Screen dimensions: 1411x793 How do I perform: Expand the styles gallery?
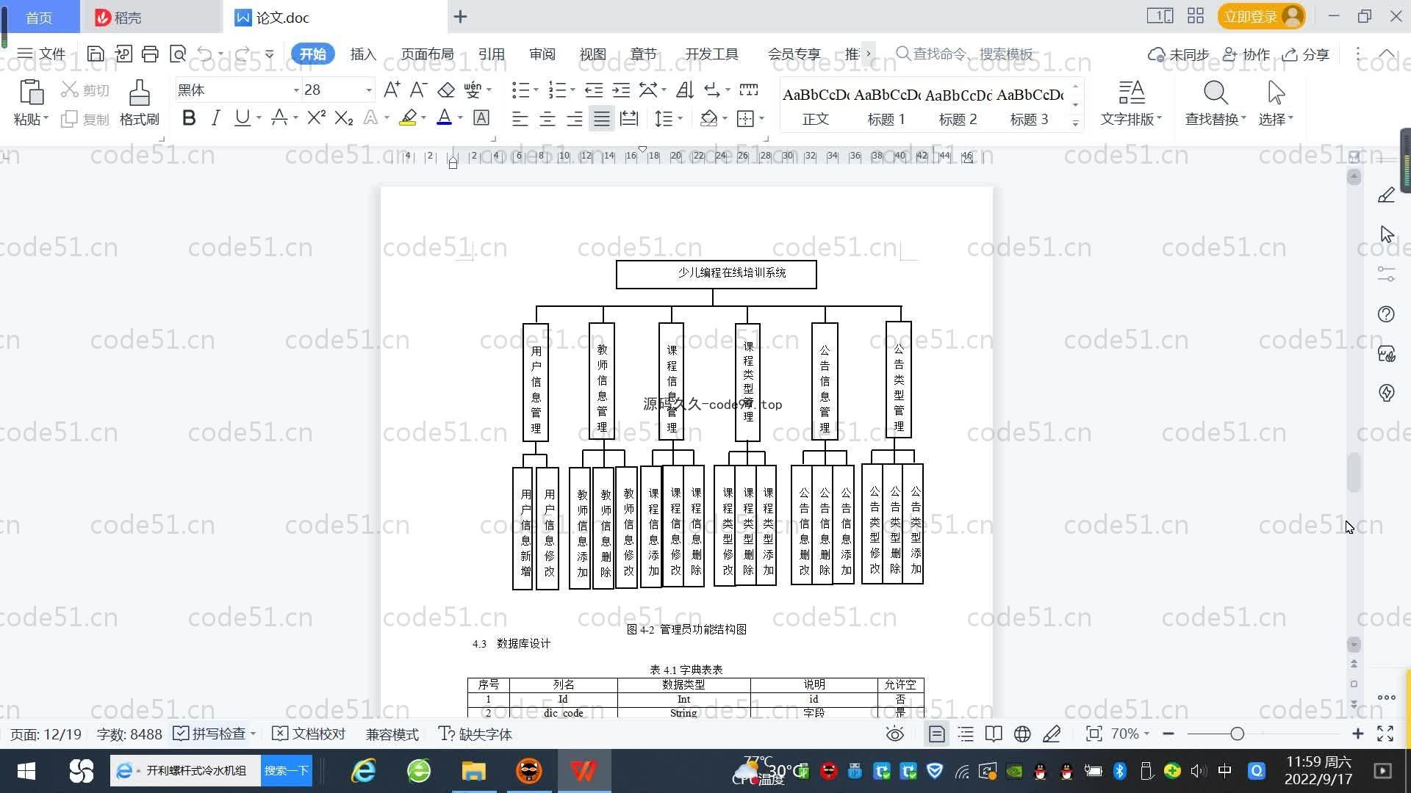point(1075,123)
